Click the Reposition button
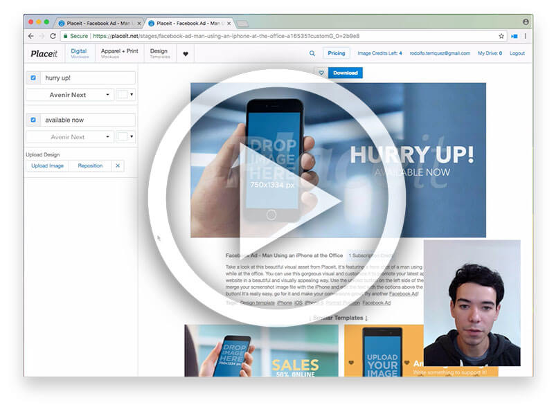 [x=90, y=165]
